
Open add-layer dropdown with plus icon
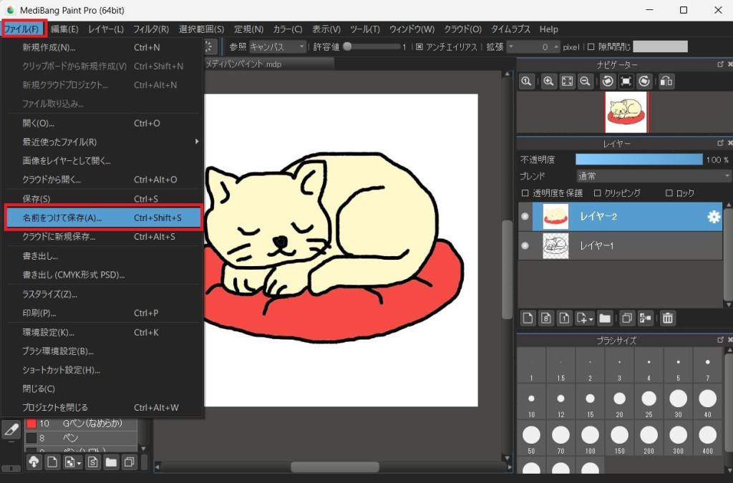[x=585, y=318]
